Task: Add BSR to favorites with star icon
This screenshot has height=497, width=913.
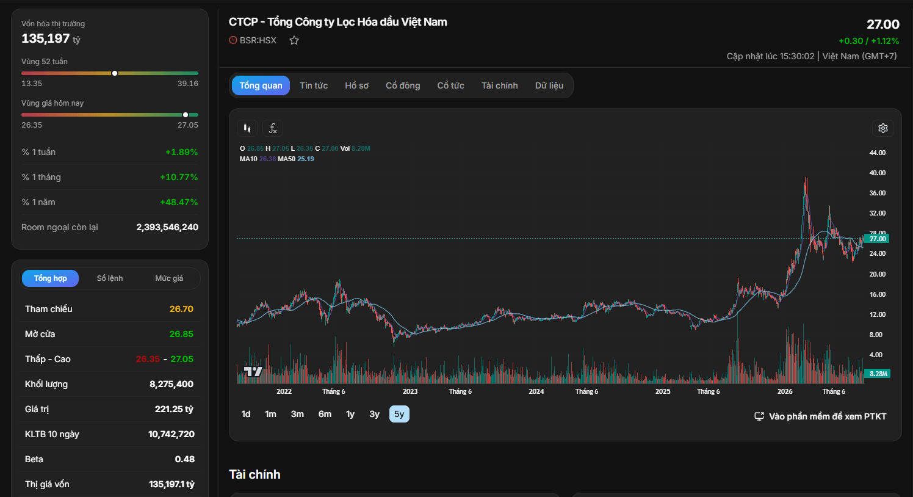Action: pos(294,40)
